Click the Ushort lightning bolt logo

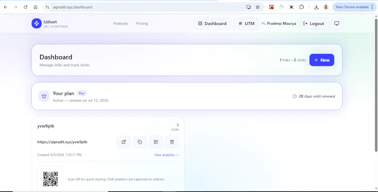[x=36, y=23]
